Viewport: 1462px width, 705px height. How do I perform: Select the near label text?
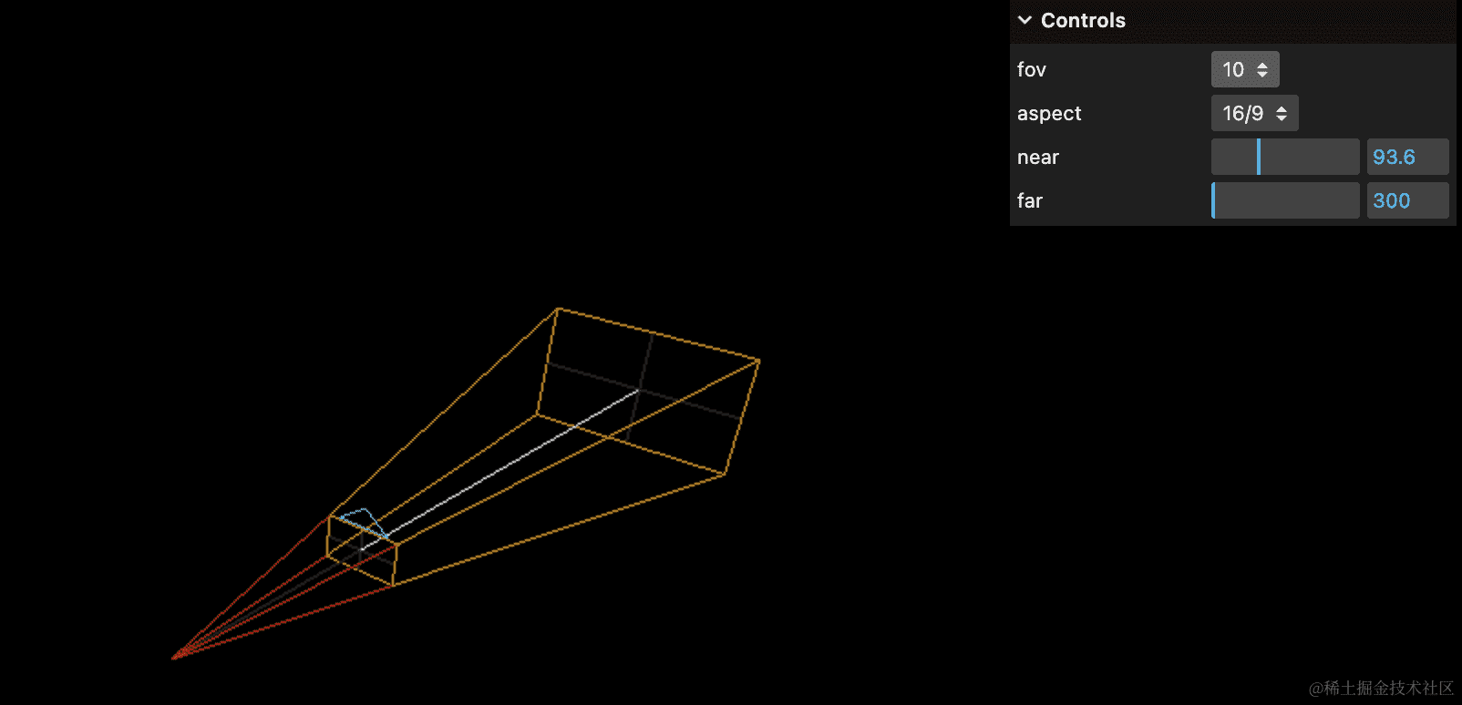click(1038, 157)
